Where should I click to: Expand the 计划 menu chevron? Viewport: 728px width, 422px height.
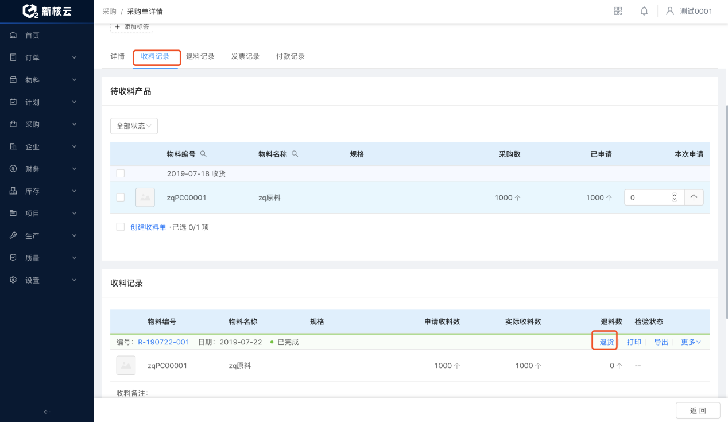pyautogui.click(x=75, y=102)
